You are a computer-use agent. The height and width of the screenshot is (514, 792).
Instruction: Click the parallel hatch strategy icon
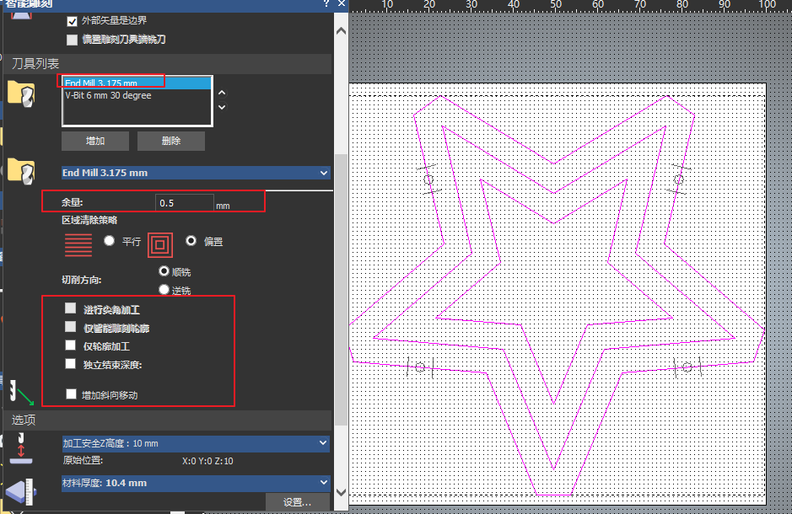(x=78, y=245)
